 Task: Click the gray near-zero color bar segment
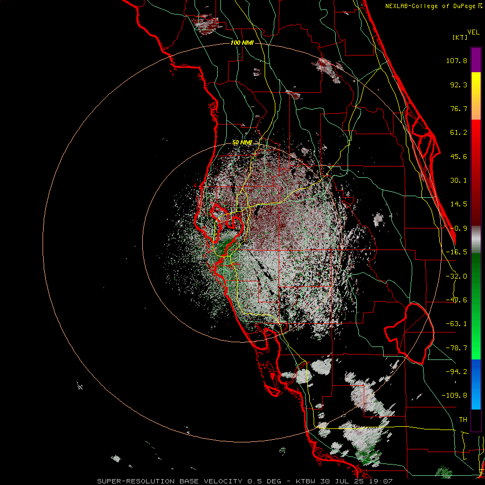tap(476, 240)
